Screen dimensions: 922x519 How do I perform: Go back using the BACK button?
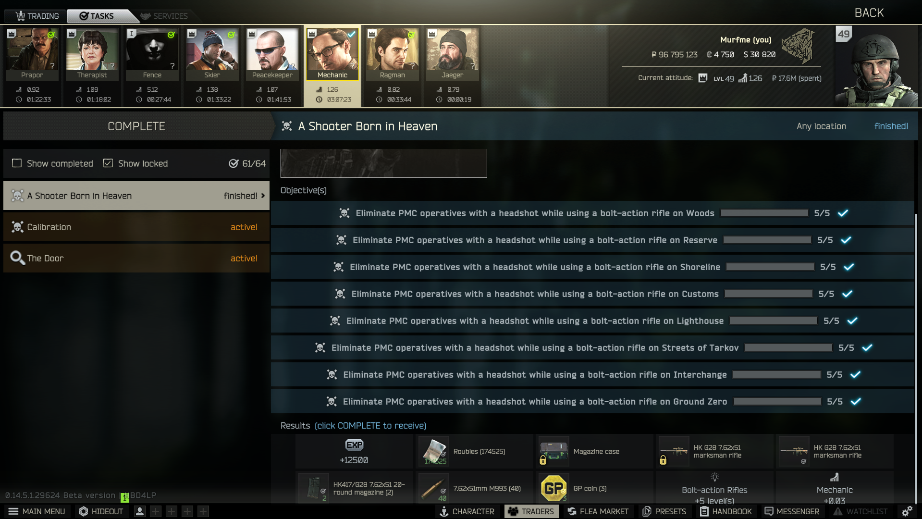(x=869, y=13)
